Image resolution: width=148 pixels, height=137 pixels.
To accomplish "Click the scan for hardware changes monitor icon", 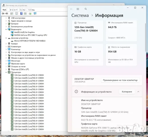I will (35, 13).
